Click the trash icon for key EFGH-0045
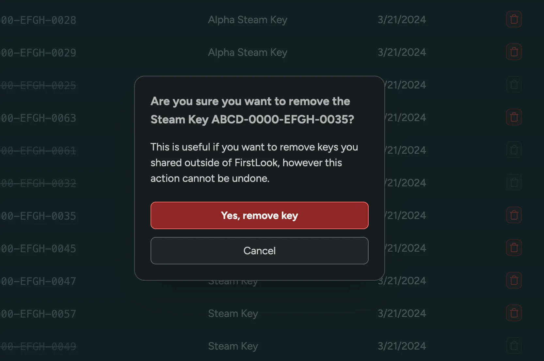544x361 pixels. (514, 248)
